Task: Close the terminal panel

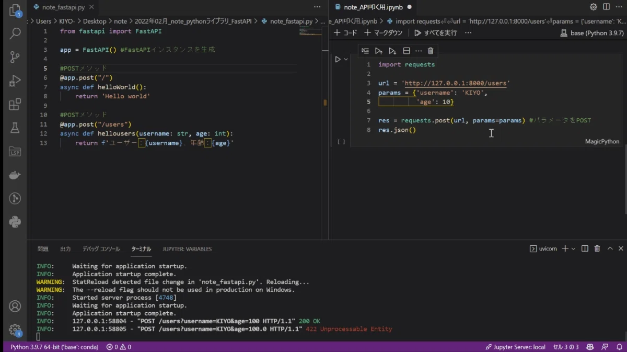Action: pos(621,249)
